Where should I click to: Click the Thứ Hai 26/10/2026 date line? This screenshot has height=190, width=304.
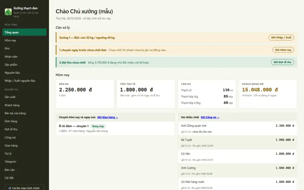pyautogui.click(x=83, y=19)
